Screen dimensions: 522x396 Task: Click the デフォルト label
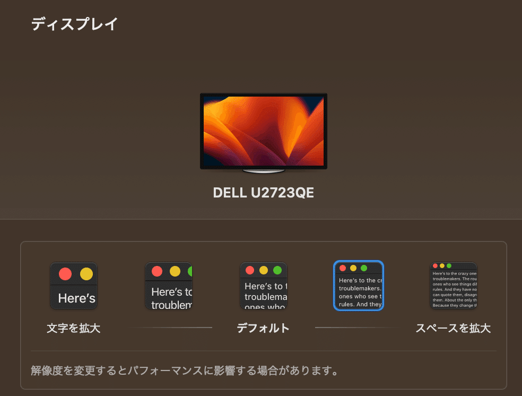263,328
